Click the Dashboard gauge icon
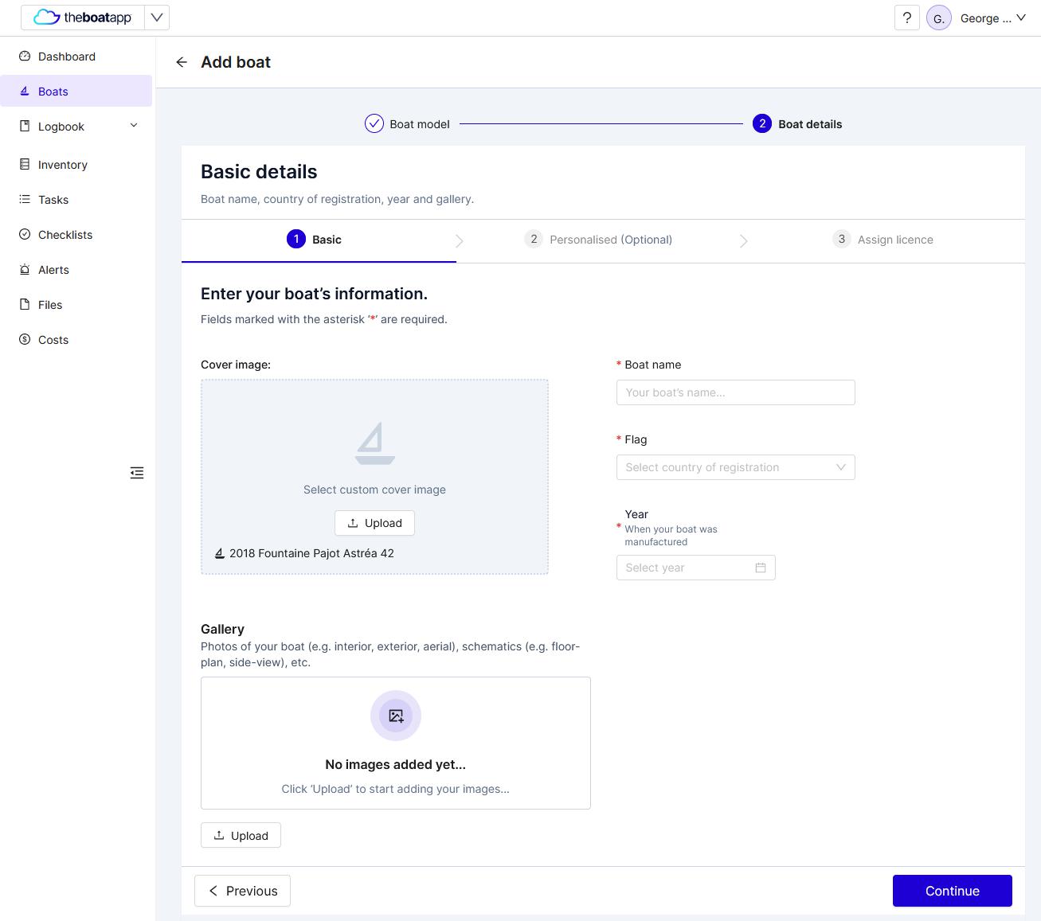Image resolution: width=1041 pixels, height=921 pixels. tap(25, 57)
